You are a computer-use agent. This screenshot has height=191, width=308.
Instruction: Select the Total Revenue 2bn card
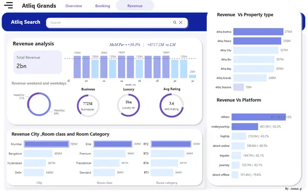(37, 62)
